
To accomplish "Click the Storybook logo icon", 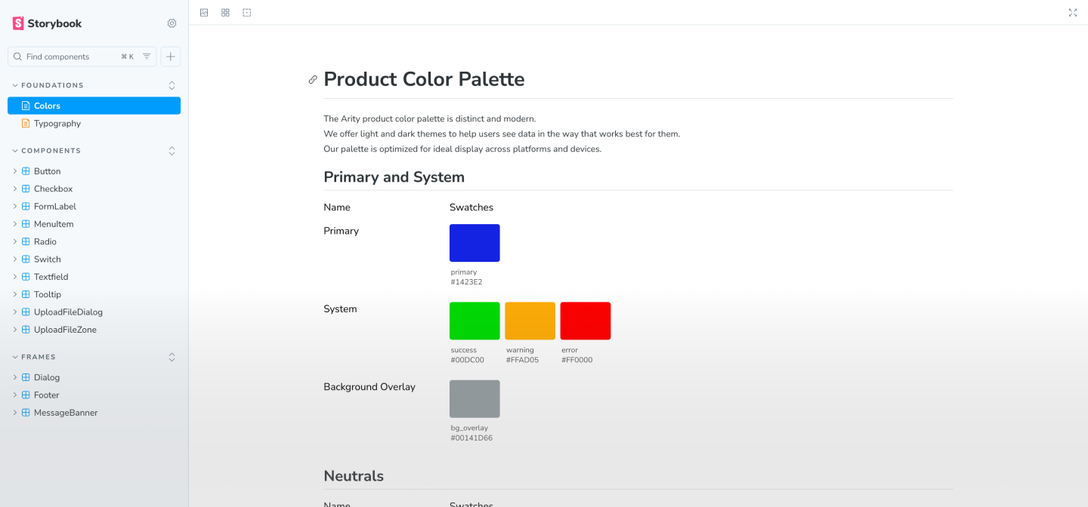I will click(18, 23).
